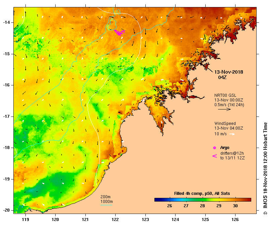Click the '200m' depth contour label
This screenshot has height=225, width=271.
point(106,197)
